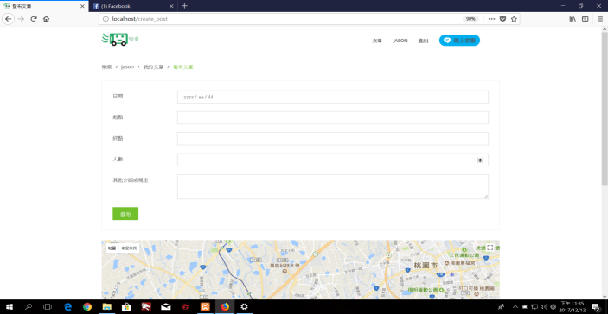Screen dimensions: 608x314
Task: Open the 我的文章 breadcrumb link
Action: point(153,67)
